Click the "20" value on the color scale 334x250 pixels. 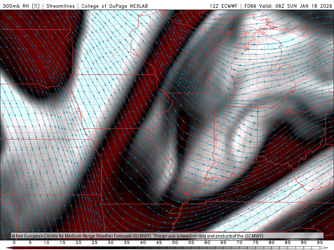(78, 242)
